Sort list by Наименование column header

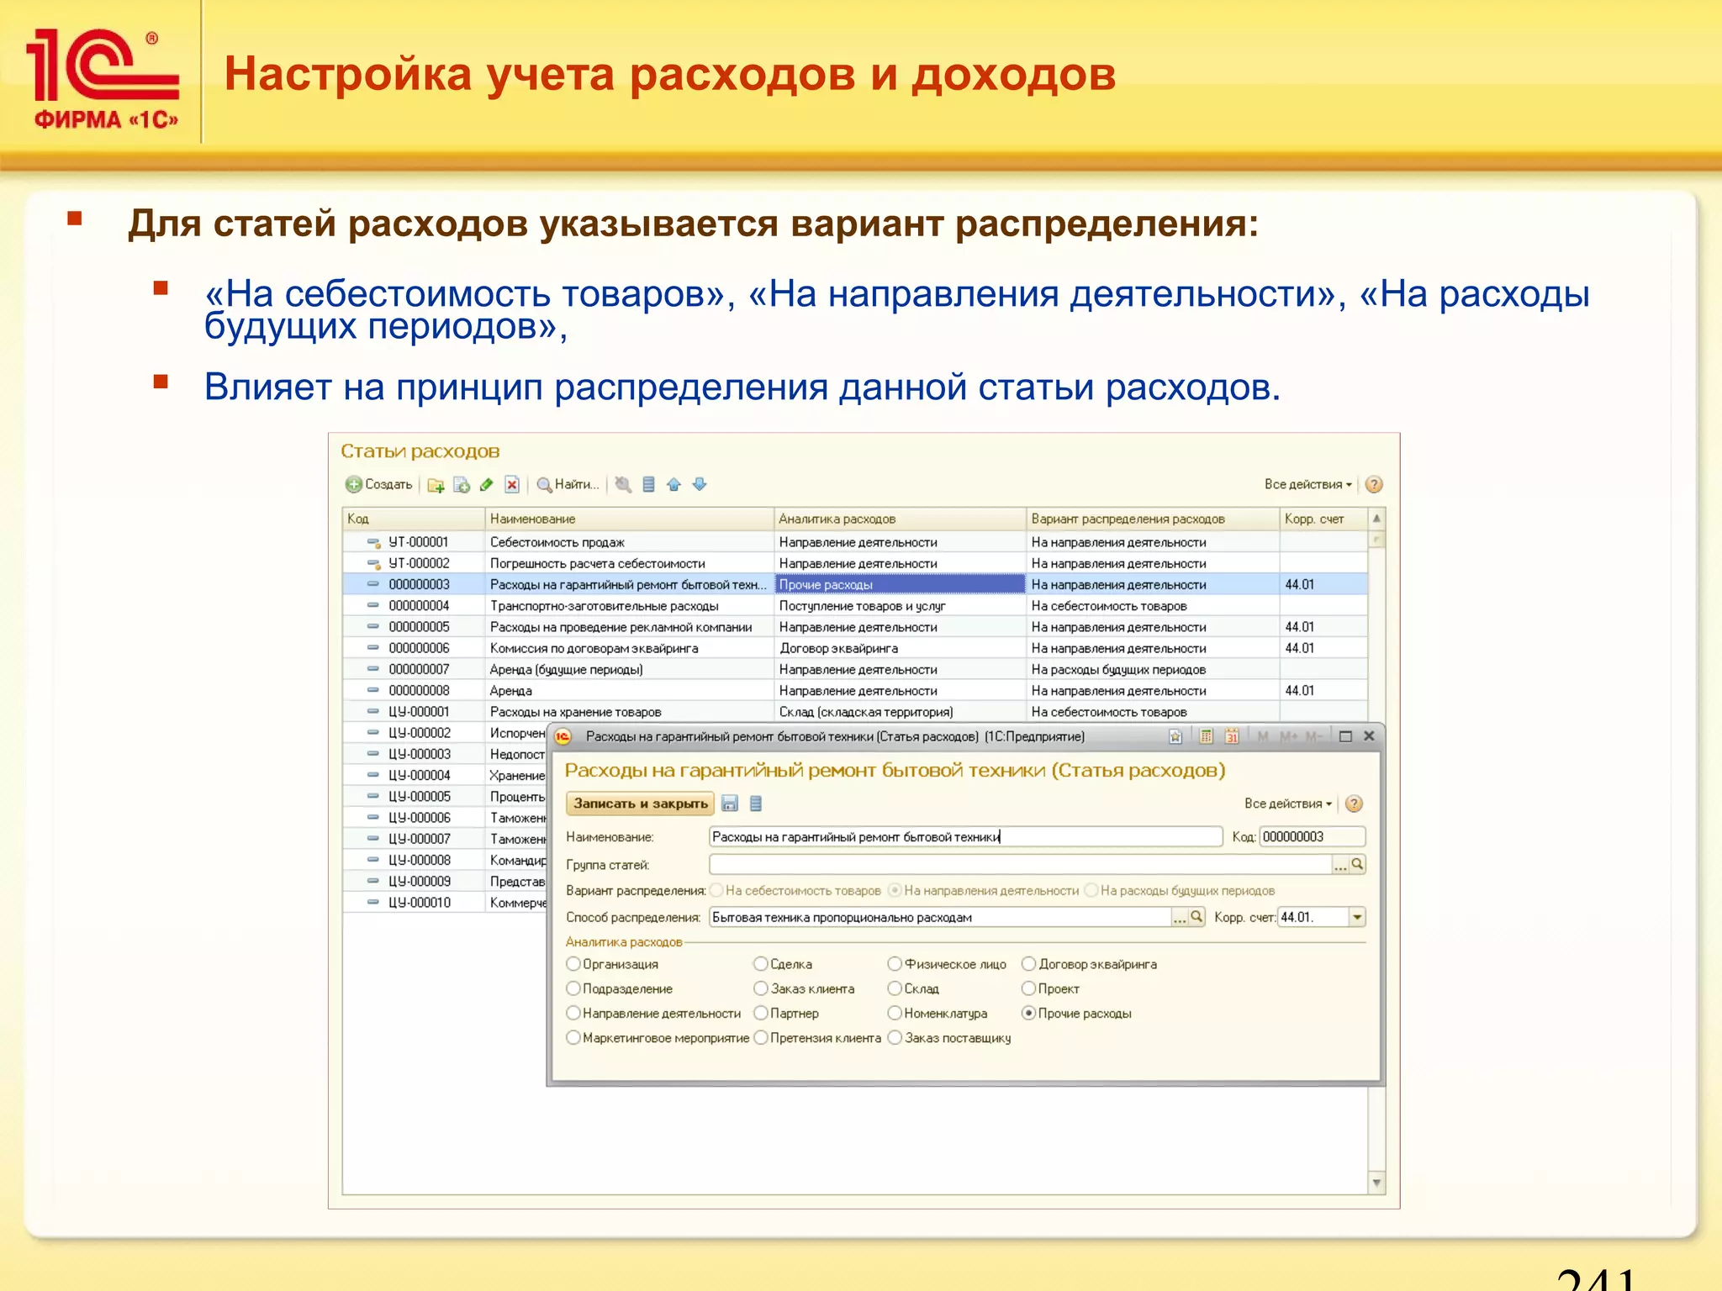629,519
